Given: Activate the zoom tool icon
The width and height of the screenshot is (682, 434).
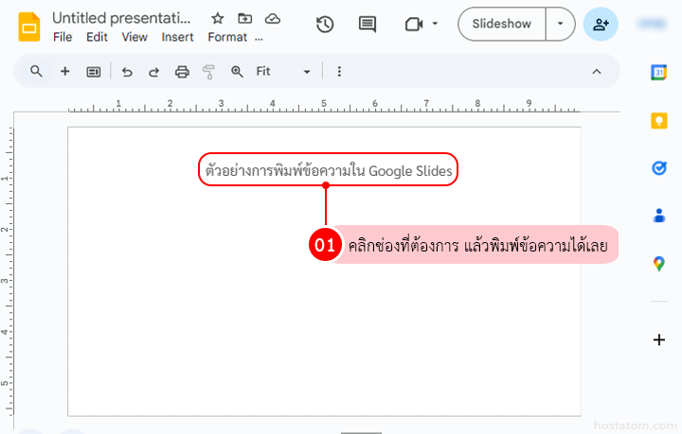Looking at the screenshot, I should click(237, 72).
